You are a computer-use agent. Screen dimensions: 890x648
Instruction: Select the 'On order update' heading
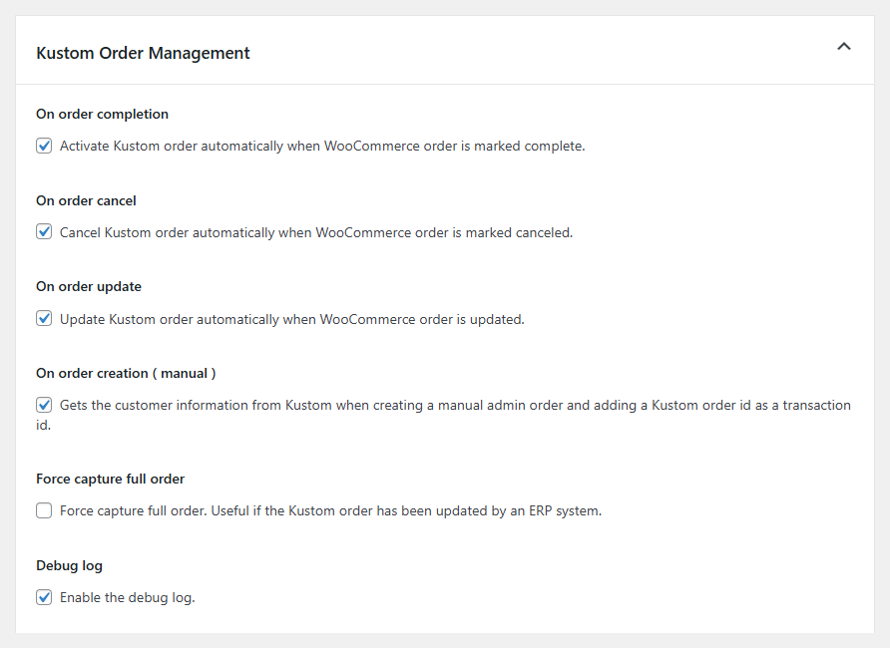click(x=89, y=286)
